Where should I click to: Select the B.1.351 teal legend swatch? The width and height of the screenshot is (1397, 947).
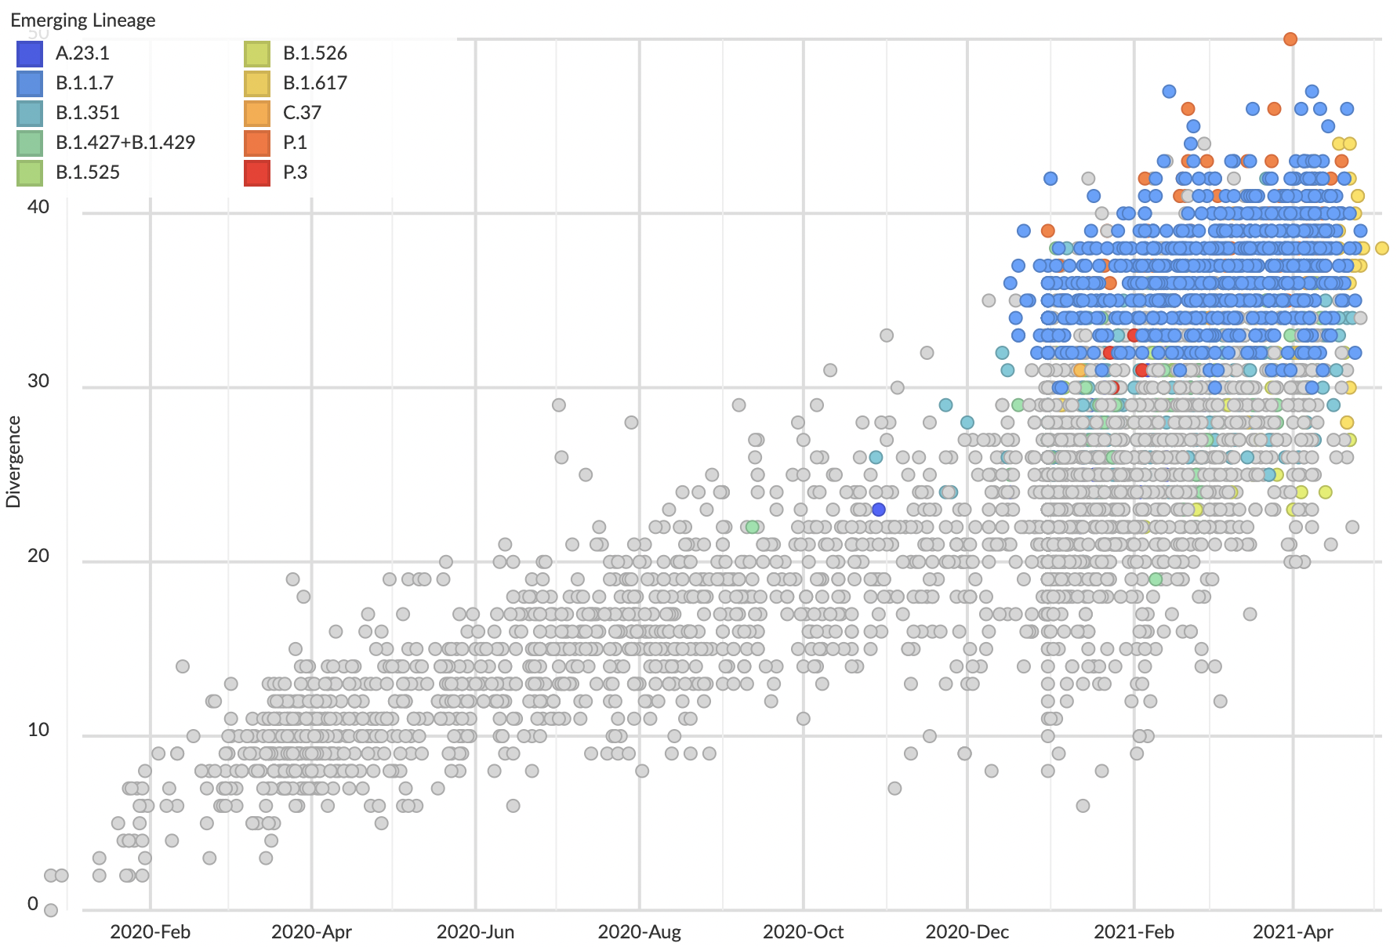30,113
